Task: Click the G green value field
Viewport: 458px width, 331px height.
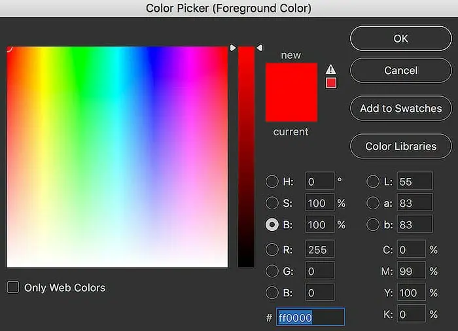Action: [x=320, y=271]
